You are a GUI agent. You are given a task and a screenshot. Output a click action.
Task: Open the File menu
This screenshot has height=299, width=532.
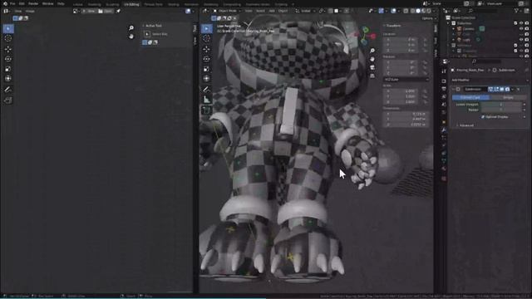[12, 3]
